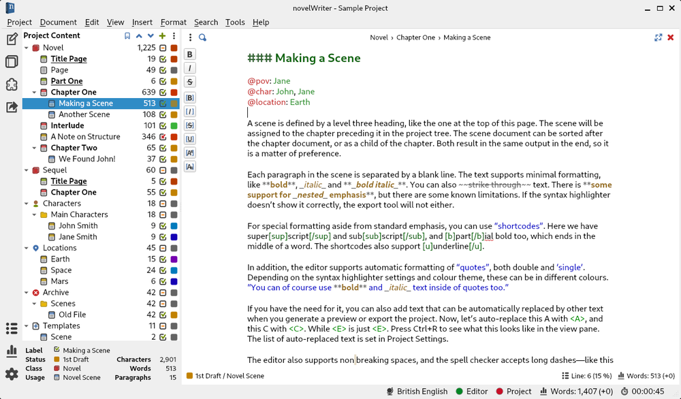Click the inactive red X flag on A Note on Structure
Image resolution: width=681 pixels, height=399 pixels.
(x=163, y=137)
